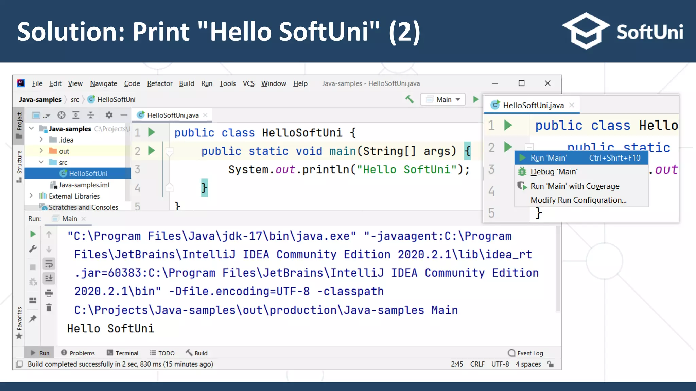Toggle Soft-Wrap in Run console
Image resolution: width=696 pixels, height=391 pixels.
tap(49, 263)
